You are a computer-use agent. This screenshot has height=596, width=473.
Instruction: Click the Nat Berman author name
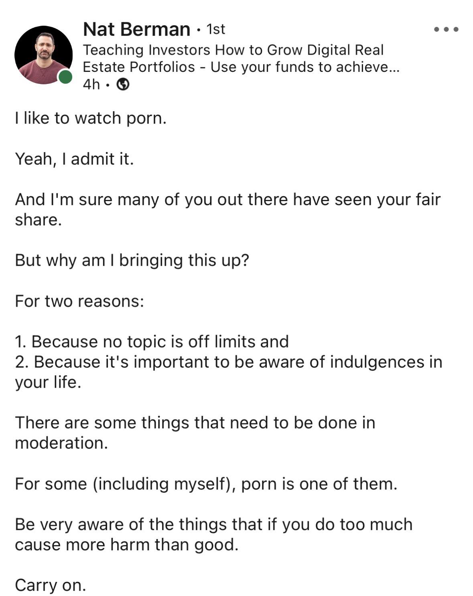(136, 29)
